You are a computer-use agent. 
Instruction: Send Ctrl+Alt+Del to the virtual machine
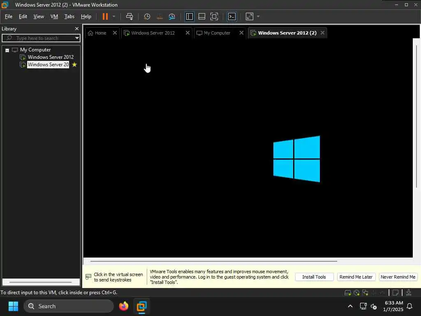coord(130,16)
